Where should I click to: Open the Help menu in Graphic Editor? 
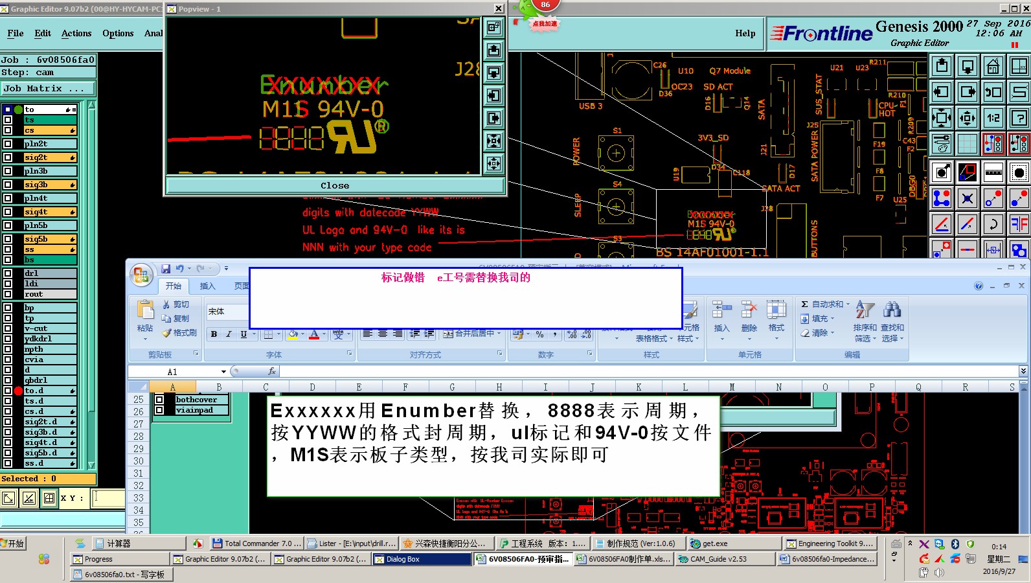(x=745, y=33)
